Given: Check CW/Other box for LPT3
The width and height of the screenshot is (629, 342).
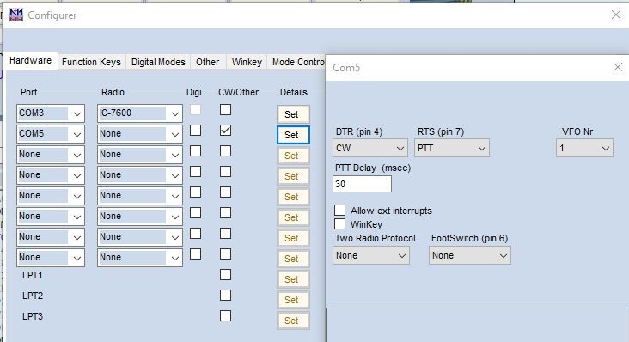Looking at the screenshot, I should click(225, 316).
